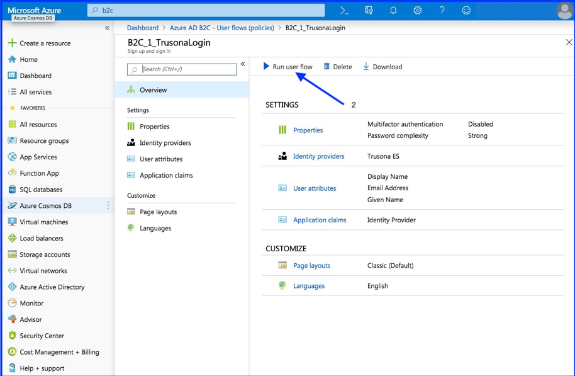Click the Function App lightning icon
The width and height of the screenshot is (575, 376).
(x=12, y=173)
